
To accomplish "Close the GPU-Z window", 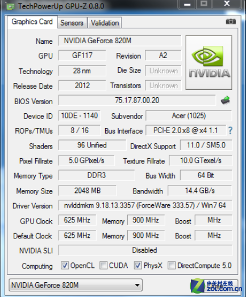I will 227,4.
